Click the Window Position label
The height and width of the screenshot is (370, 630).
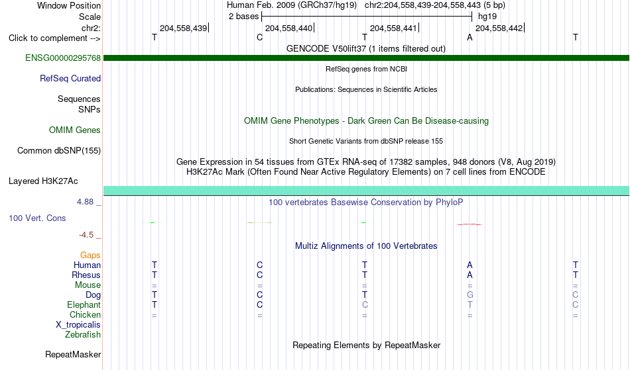(69, 6)
